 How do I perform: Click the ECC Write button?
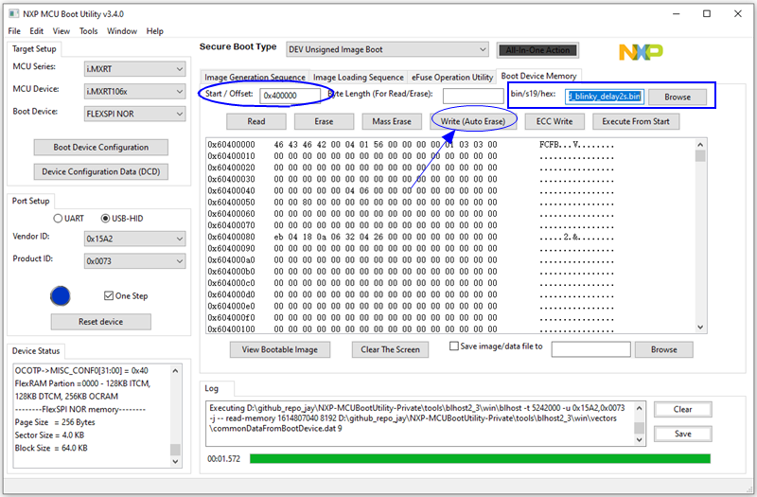(x=555, y=122)
